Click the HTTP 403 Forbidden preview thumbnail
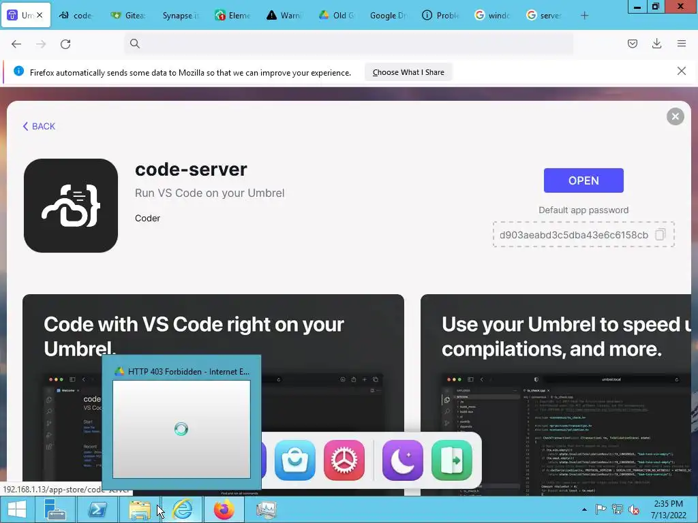Screen dimensions: 698x523 tap(181, 429)
